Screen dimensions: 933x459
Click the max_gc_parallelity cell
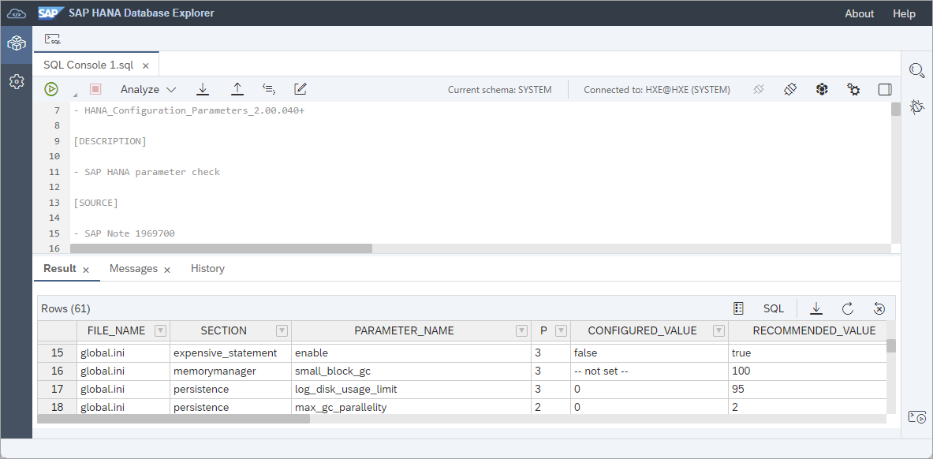pyautogui.click(x=411, y=408)
